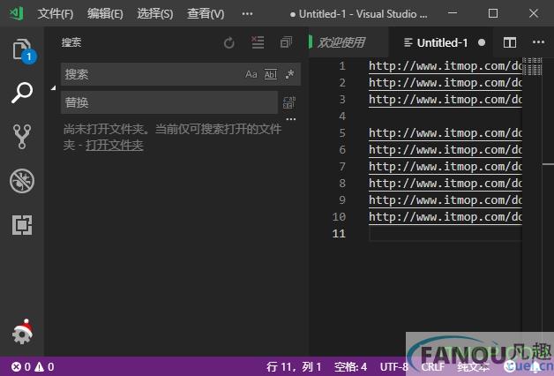Viewport: 554px width, 376px height.
Task: Click the 行 11, 列 1 status item
Action: coord(294,366)
